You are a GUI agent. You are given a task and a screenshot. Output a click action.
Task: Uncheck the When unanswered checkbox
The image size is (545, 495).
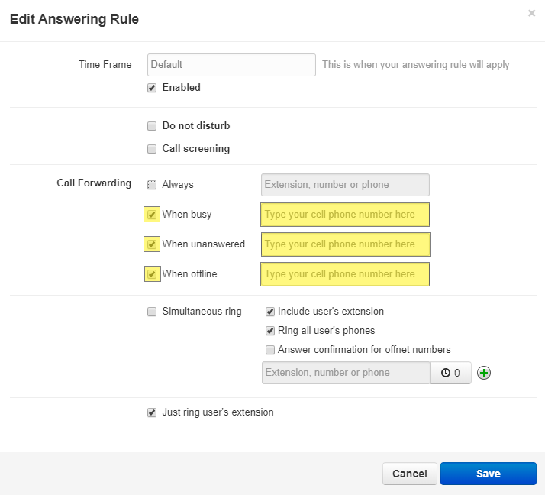pos(152,244)
